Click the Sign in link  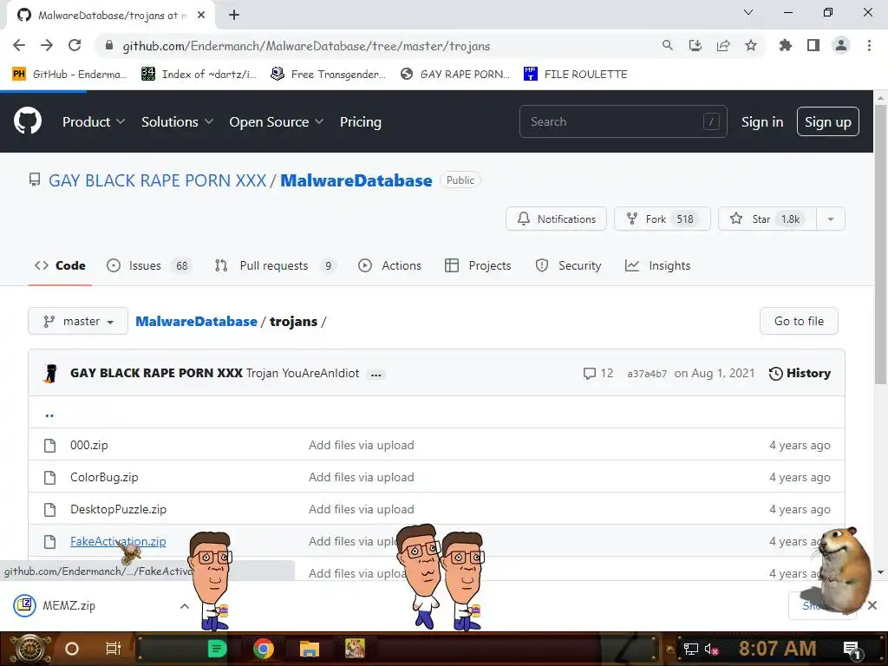pos(762,121)
